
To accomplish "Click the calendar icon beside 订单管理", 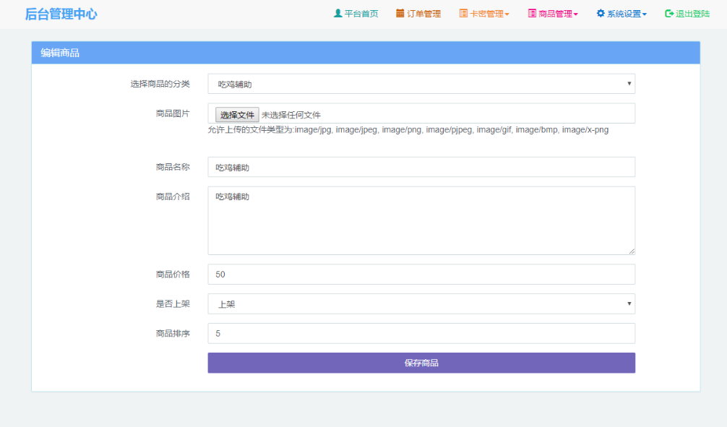I will click(x=400, y=14).
